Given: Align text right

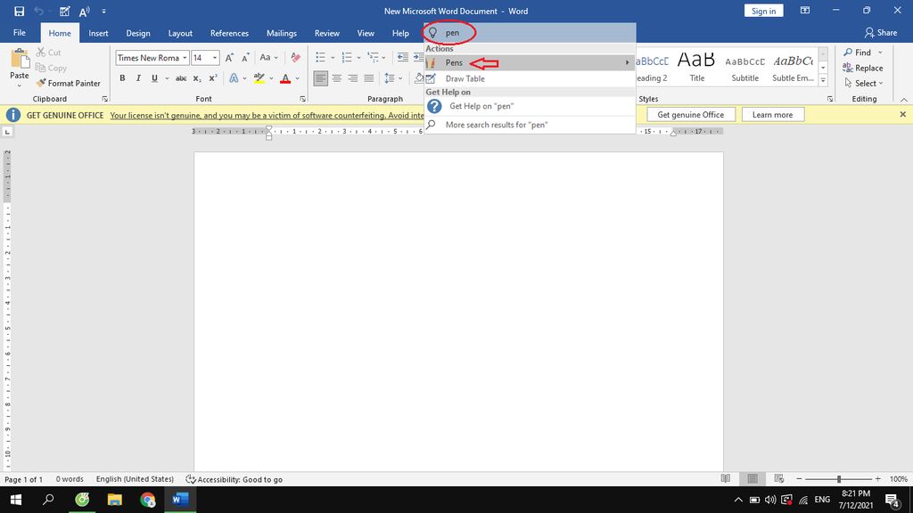Looking at the screenshot, I should click(x=353, y=78).
